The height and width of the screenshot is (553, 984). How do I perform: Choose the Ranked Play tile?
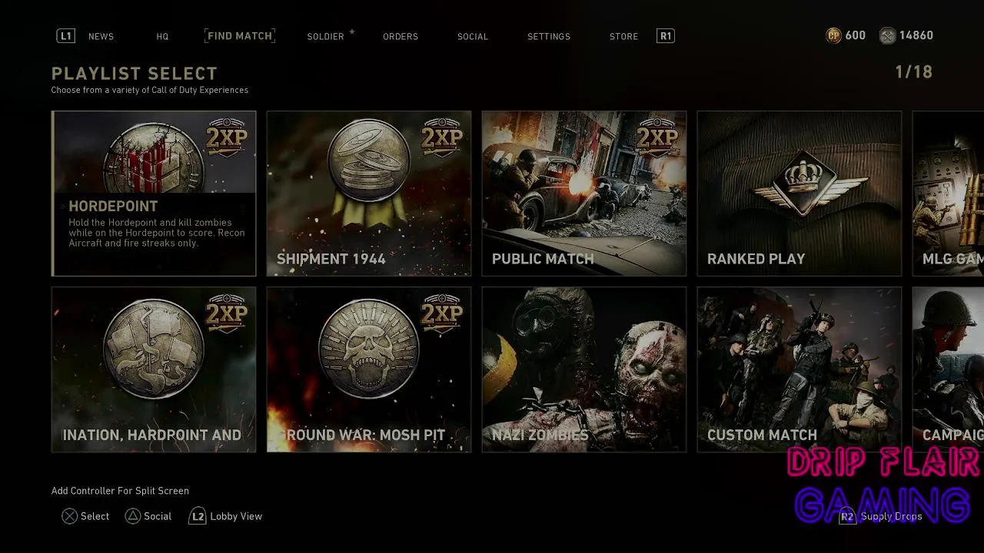pos(799,194)
